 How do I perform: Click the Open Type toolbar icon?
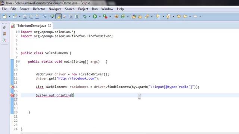click(134, 16)
